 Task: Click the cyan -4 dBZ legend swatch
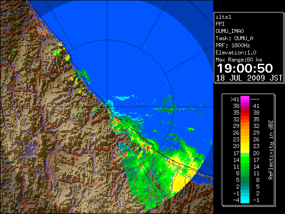(x=245, y=200)
